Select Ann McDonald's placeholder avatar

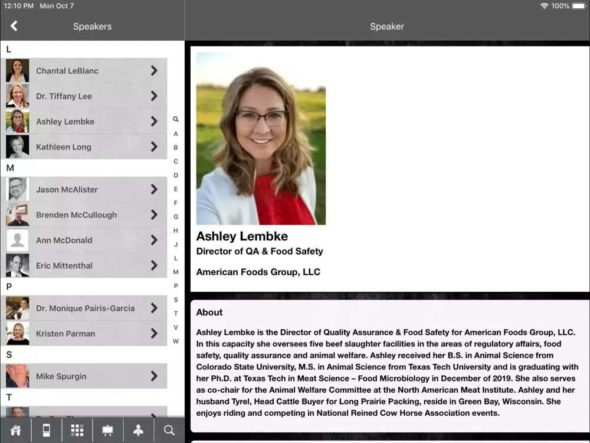(x=17, y=240)
